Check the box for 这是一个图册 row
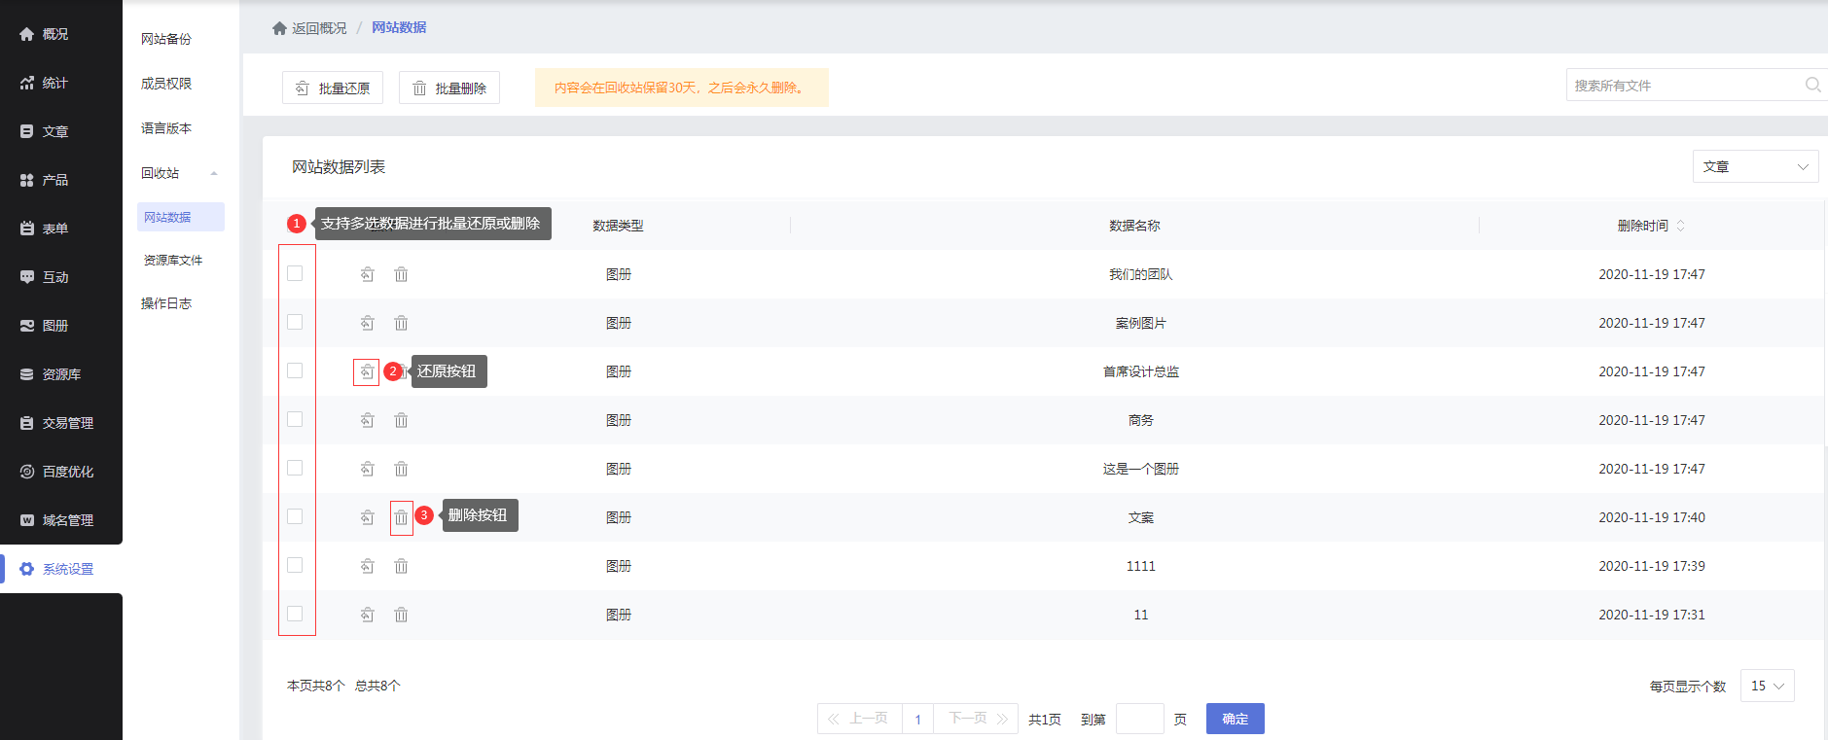Screen dimensions: 1828x740 click(x=295, y=468)
